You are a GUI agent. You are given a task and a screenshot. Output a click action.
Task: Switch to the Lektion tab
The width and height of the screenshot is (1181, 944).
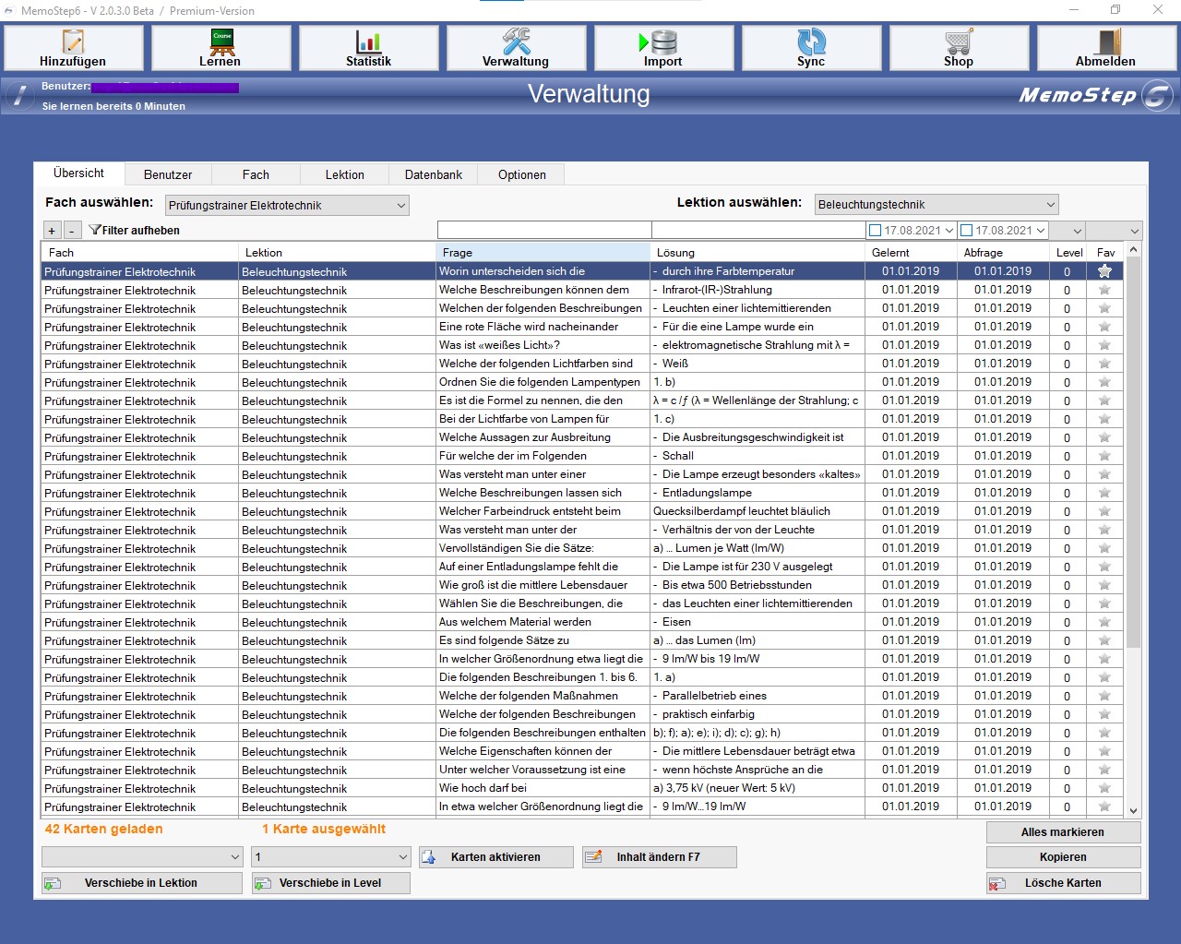[x=344, y=174]
